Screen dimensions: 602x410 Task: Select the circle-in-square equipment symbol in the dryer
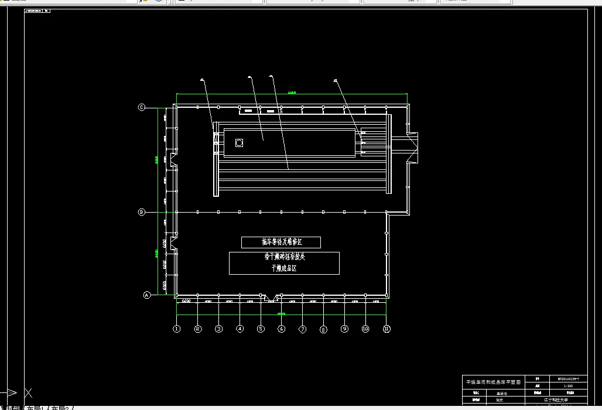(239, 143)
